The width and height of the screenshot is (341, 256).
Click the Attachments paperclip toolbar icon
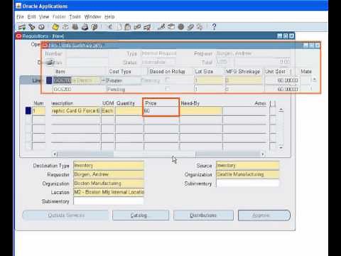click(x=190, y=27)
